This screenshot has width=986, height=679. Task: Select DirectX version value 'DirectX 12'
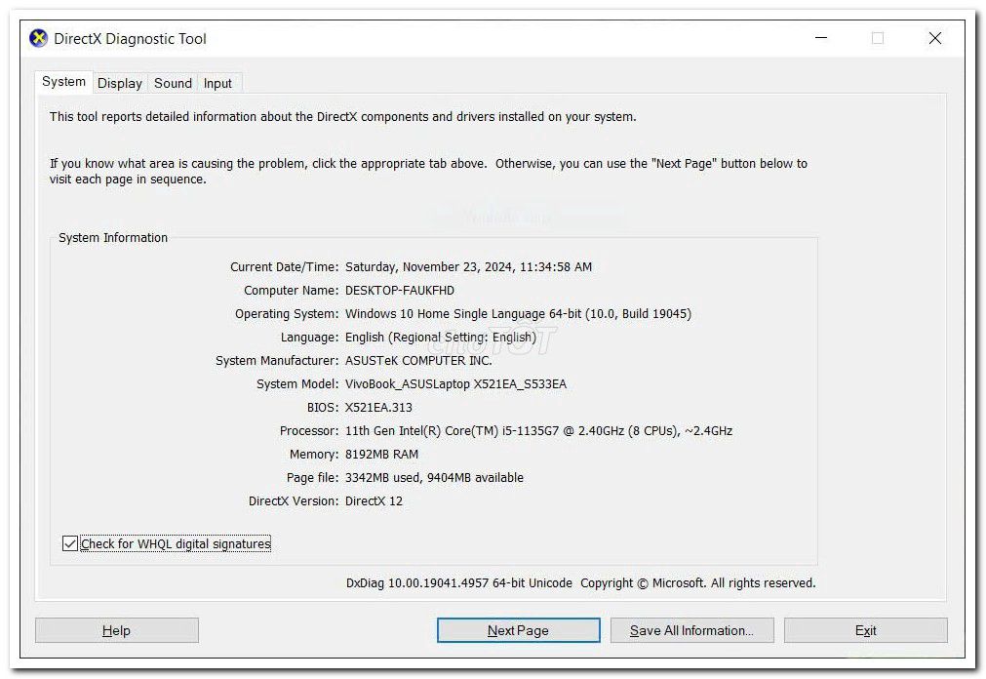click(374, 500)
